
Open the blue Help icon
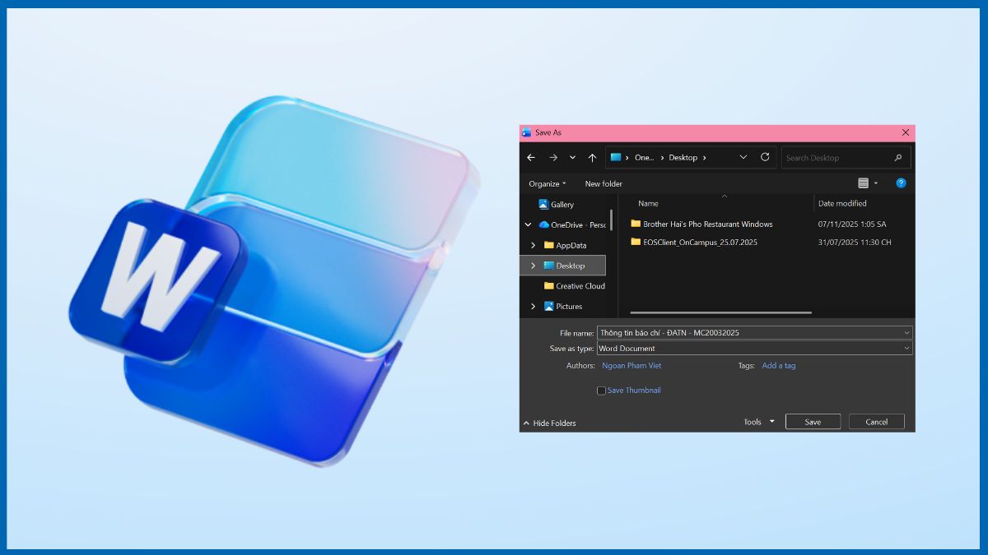(x=901, y=183)
